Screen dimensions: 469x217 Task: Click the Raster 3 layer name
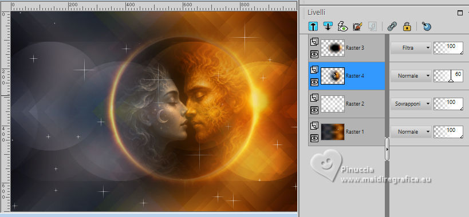[x=354, y=48]
